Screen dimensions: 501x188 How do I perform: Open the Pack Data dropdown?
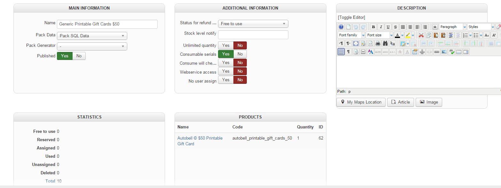[92, 36]
